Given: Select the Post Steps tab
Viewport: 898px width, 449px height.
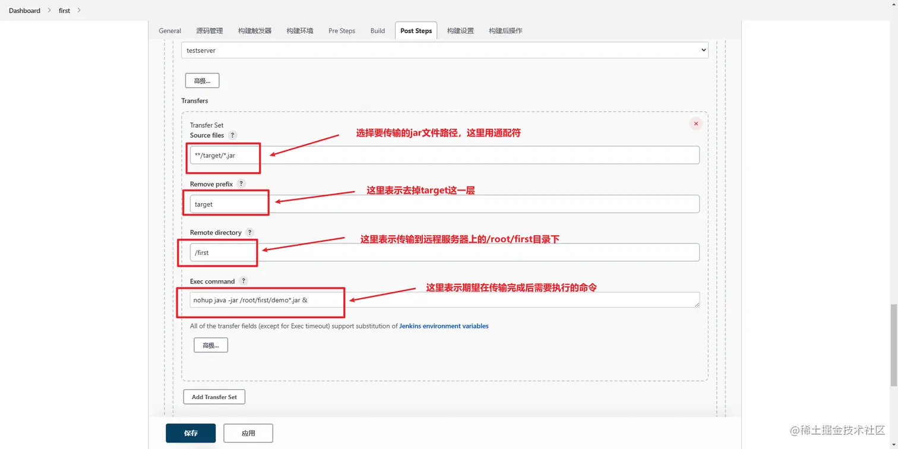Looking at the screenshot, I should tap(416, 31).
